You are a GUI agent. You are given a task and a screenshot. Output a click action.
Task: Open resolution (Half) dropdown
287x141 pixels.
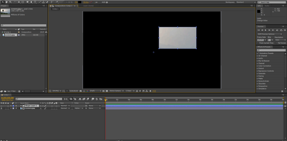(95, 91)
